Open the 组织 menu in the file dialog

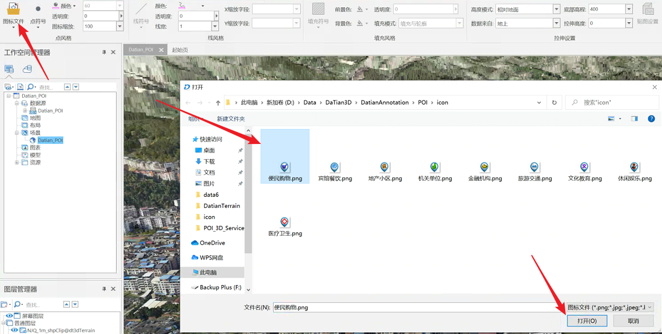195,119
